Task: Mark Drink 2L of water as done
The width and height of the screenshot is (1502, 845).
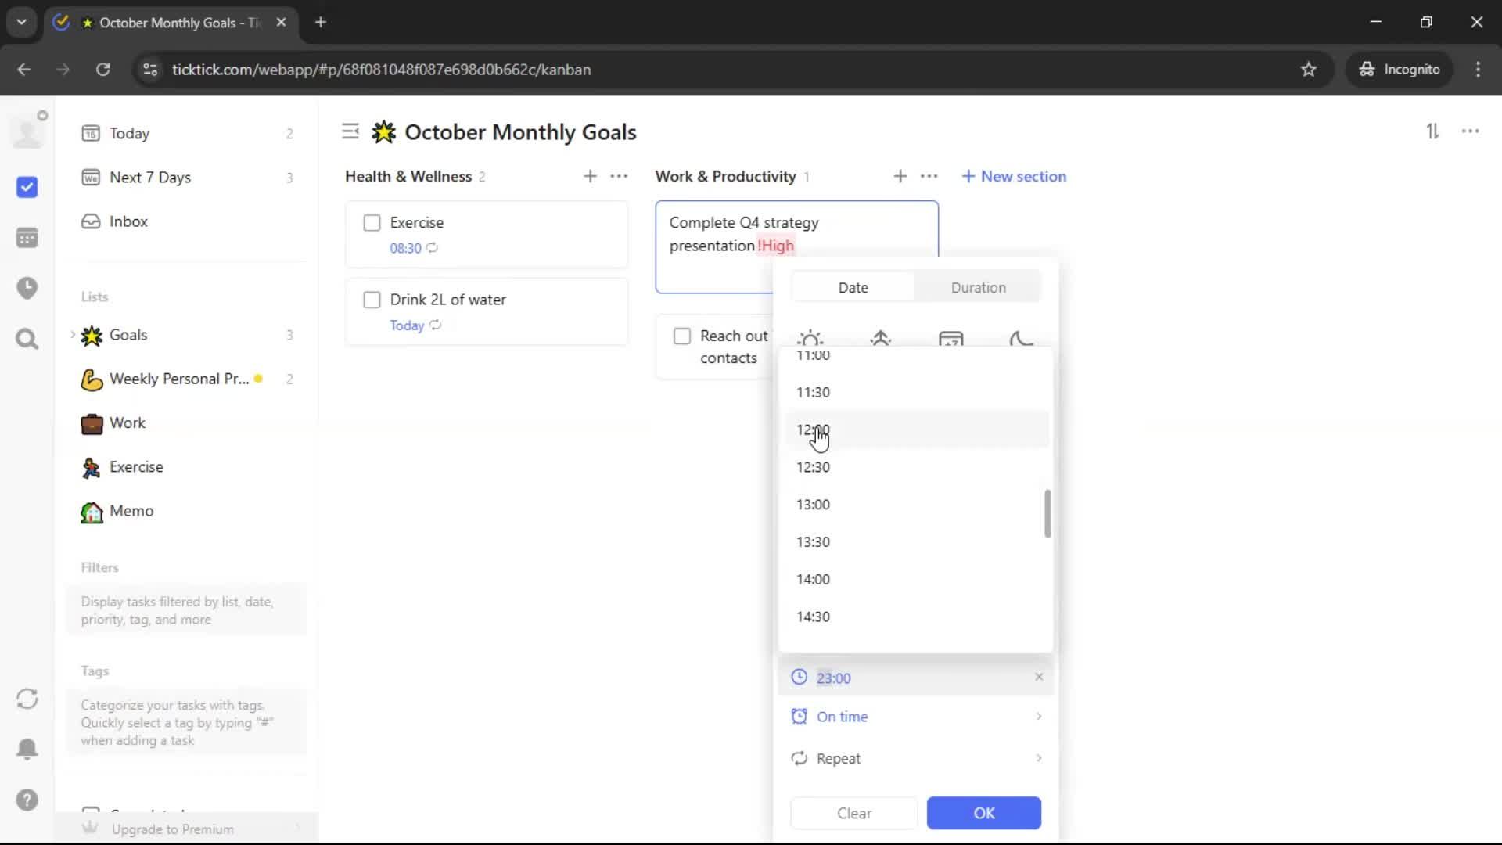Action: tap(372, 300)
